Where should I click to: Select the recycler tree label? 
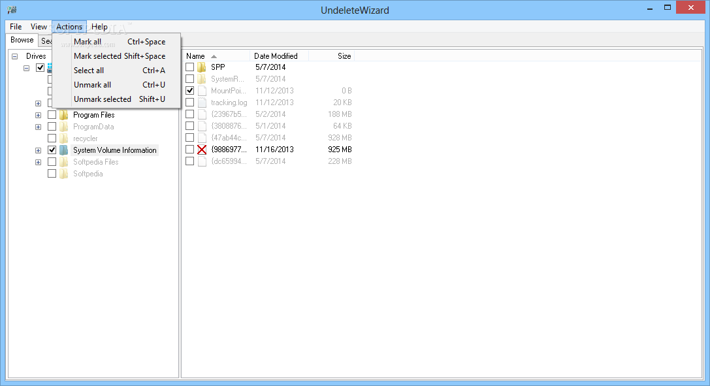pyautogui.click(x=85, y=138)
